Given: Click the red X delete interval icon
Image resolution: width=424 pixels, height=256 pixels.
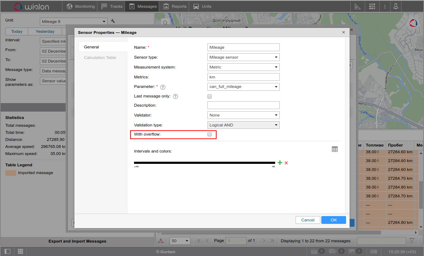Looking at the screenshot, I should [x=286, y=163].
